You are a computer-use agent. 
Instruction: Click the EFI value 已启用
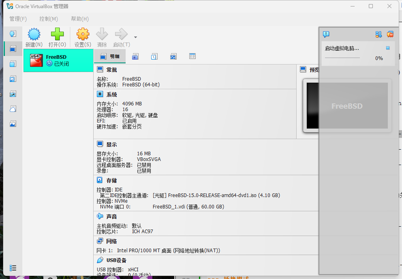(x=129, y=121)
